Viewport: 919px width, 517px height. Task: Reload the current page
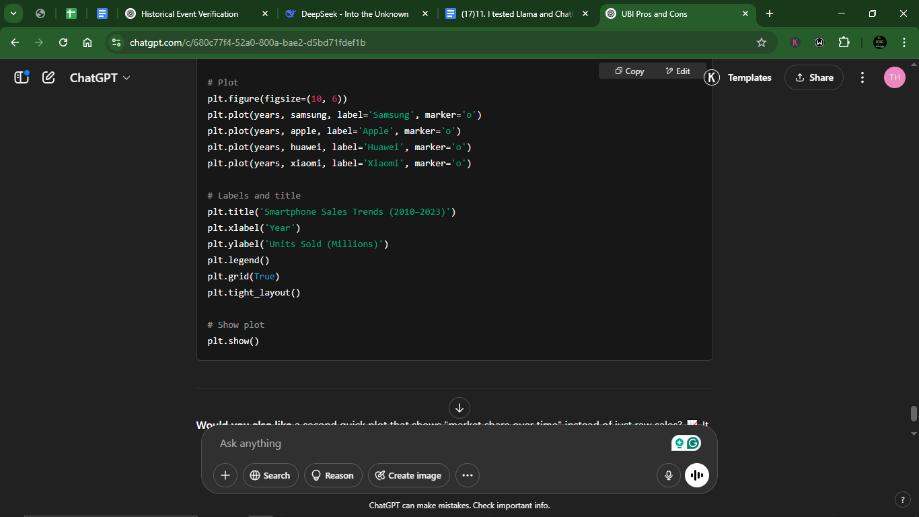(x=63, y=42)
